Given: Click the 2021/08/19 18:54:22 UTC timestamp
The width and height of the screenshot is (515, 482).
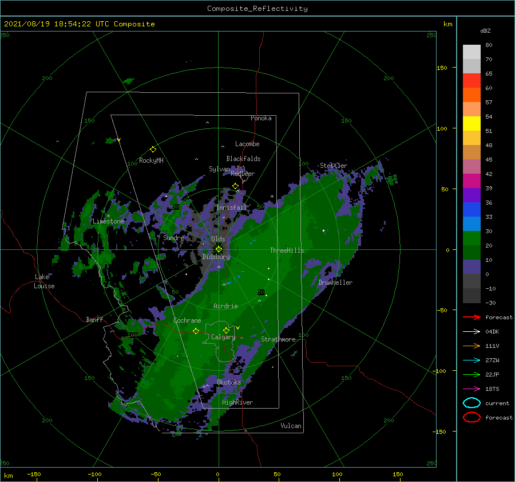Looking at the screenshot, I should (x=58, y=24).
